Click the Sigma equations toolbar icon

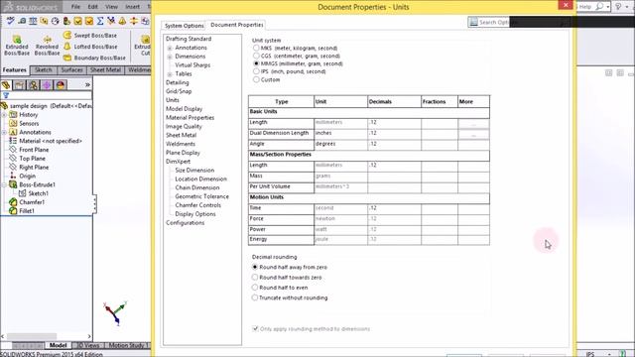(x=100, y=21)
